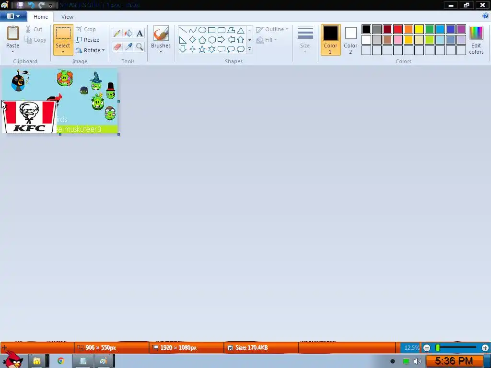Pick the yellow color swatch

[419, 29]
